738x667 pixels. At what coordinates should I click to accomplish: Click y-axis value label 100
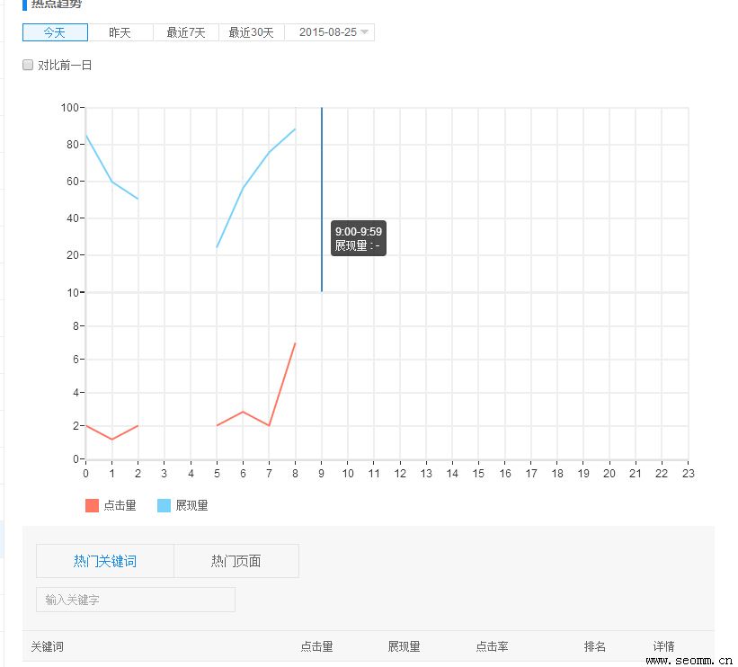tap(69, 107)
